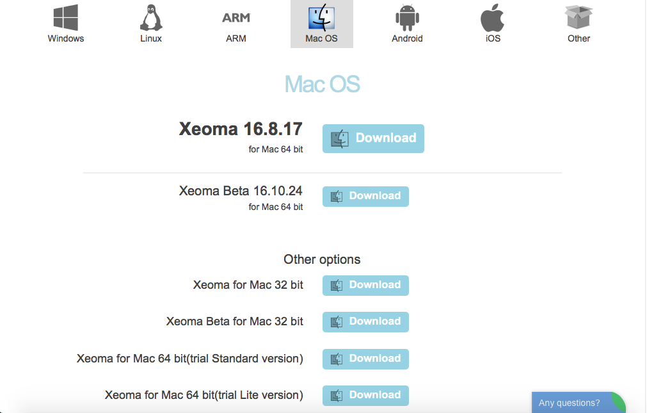Screen dimensions: 647x413
Task: Click the trial Standard version label
Action: tap(190, 359)
